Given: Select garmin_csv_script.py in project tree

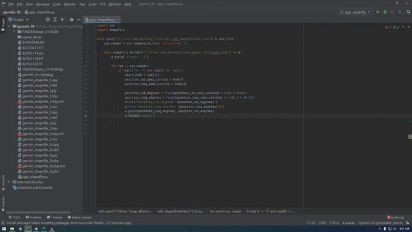Looking at the screenshot, I should coord(38,75).
